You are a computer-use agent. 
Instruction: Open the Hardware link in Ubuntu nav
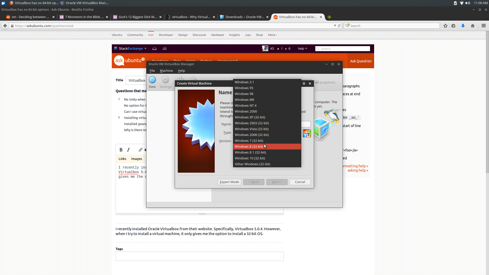tap(218, 35)
